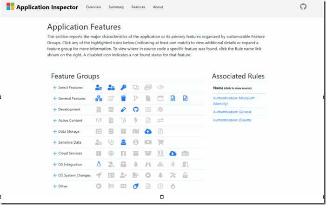Open the GitHub icon in header

(x=303, y=6)
